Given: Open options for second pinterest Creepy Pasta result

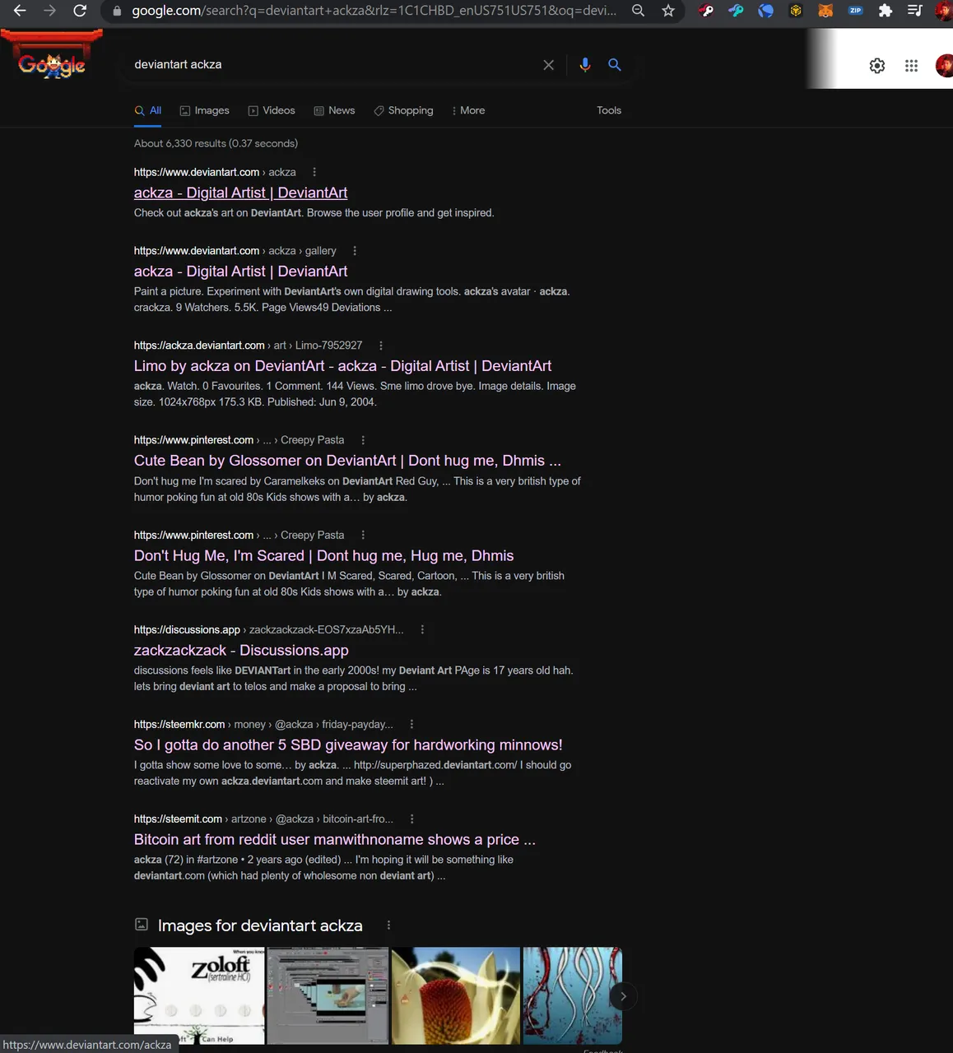Looking at the screenshot, I should [x=363, y=535].
